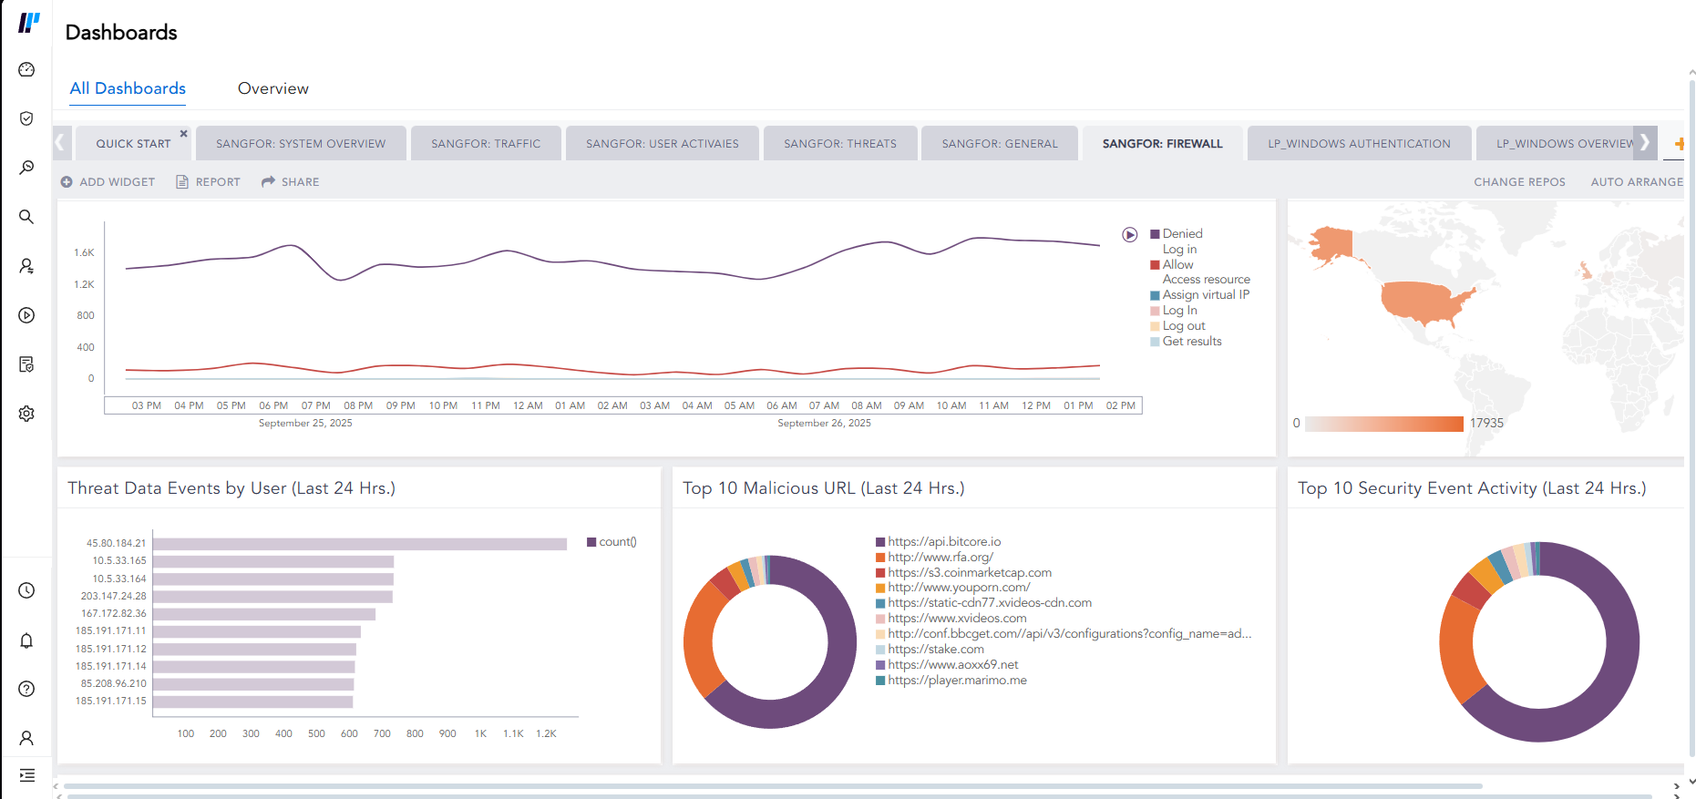Viewport: 1696px width, 799px height.
Task: Toggle Assign virtual IP legend entry
Action: [x=1205, y=295]
